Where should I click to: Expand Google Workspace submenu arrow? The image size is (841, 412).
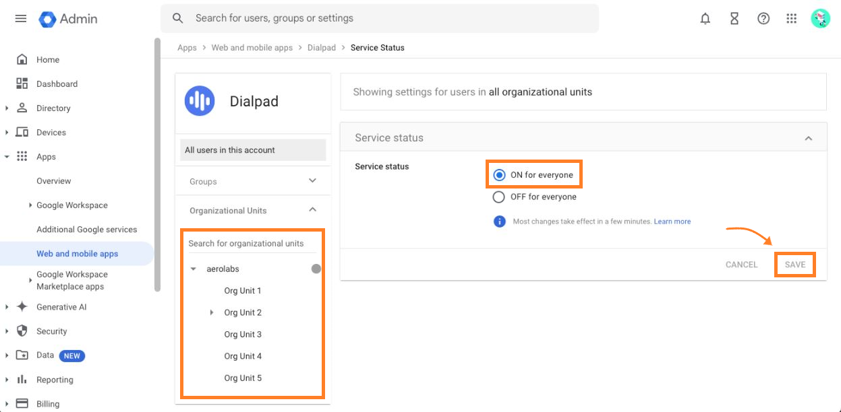30,205
